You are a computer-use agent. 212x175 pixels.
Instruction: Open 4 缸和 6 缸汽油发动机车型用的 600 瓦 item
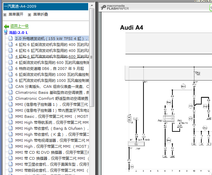point(52,57)
